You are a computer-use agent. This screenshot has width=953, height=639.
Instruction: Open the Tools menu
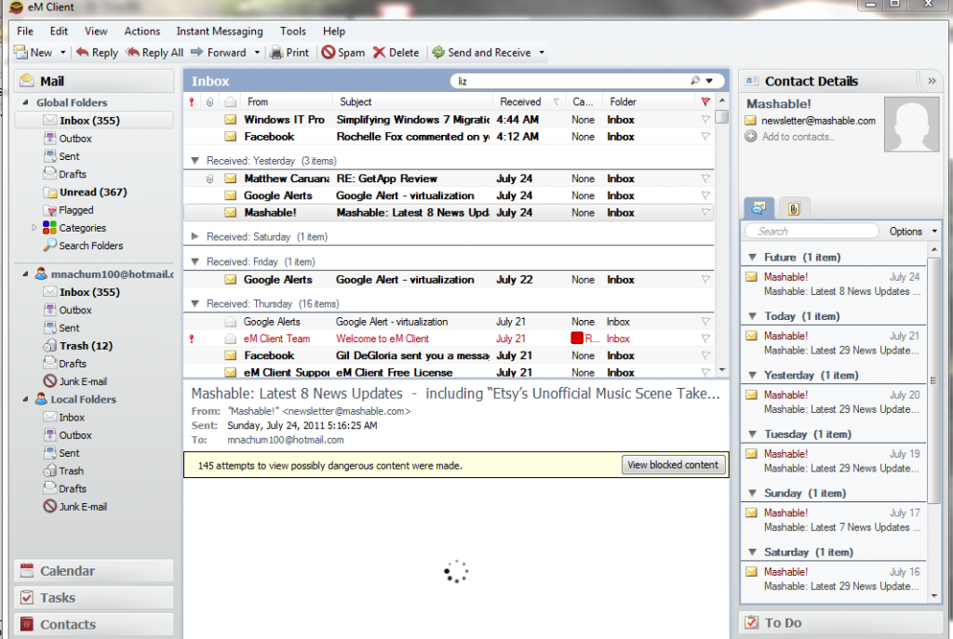(292, 31)
